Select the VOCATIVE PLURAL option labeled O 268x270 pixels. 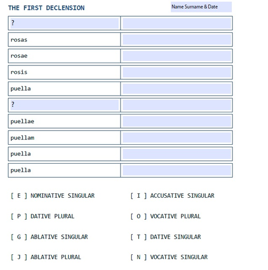click(x=165, y=216)
